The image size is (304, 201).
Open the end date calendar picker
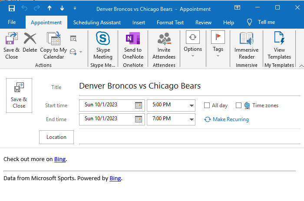pyautogui.click(x=139, y=119)
